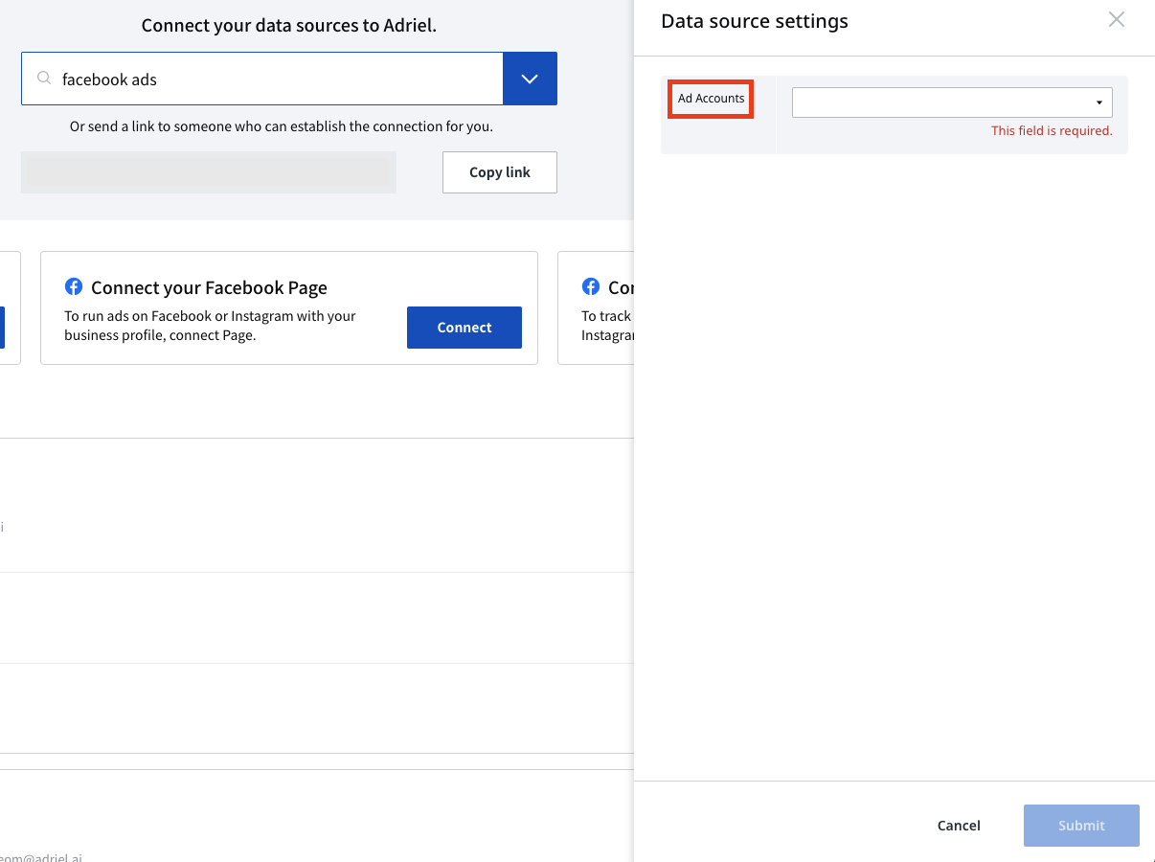Close the Data source settings panel
This screenshot has width=1155, height=862.
coord(1116,19)
